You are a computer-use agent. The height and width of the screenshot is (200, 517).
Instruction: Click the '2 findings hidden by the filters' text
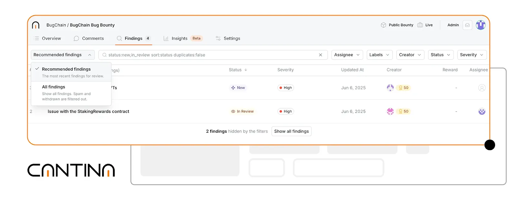237,131
